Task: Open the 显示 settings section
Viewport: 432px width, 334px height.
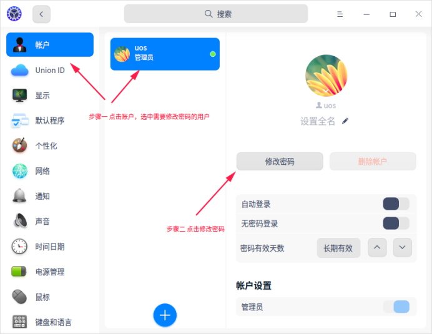Action: click(x=50, y=96)
